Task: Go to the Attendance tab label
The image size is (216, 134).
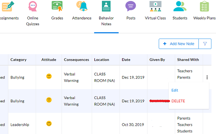Action: (x=82, y=18)
